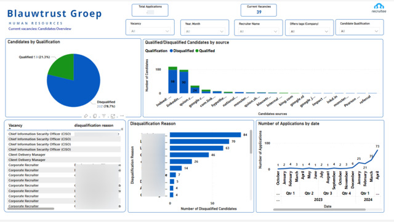Click the Current Vacancies card showing 39
Image resolution: width=394 pixels, height=222 pixels.
(259, 10)
